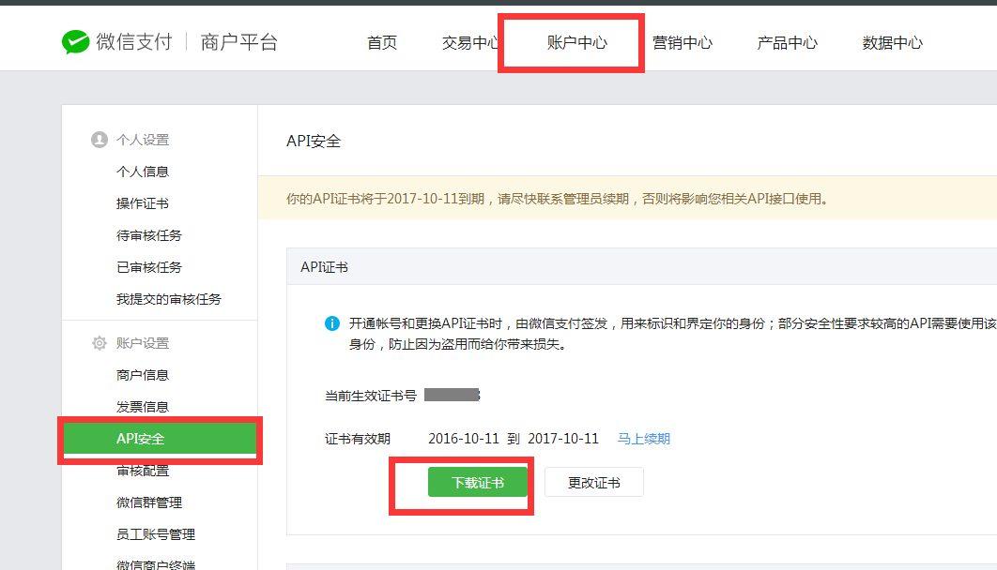Open the 产品中心 tab
Image resolution: width=997 pixels, height=570 pixels.
click(x=787, y=43)
